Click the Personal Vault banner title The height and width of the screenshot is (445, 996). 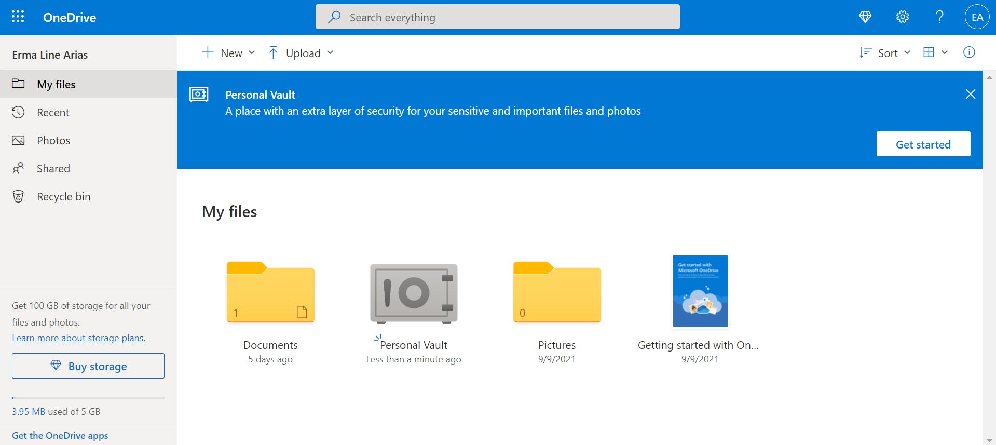click(260, 95)
